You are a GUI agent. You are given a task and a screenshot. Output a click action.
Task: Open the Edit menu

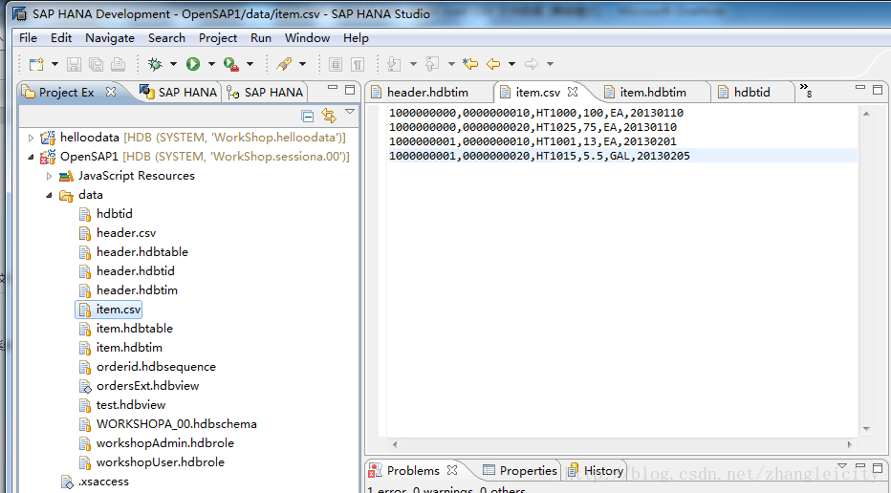tap(61, 38)
